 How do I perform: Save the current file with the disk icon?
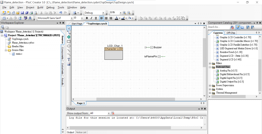click(x=22, y=13)
